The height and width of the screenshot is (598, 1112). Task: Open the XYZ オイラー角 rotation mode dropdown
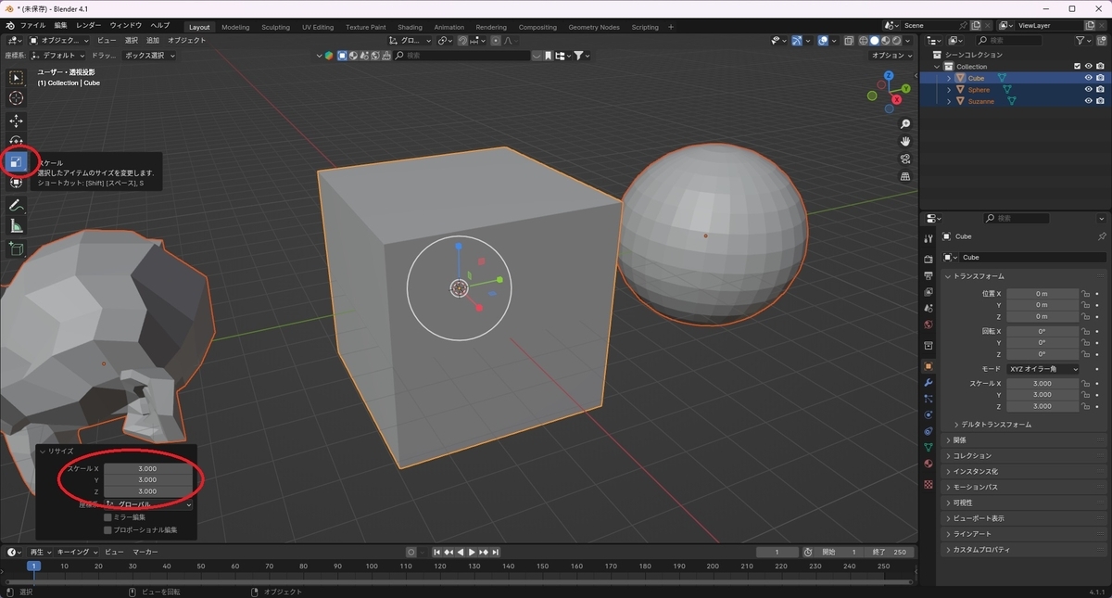[x=1043, y=369]
